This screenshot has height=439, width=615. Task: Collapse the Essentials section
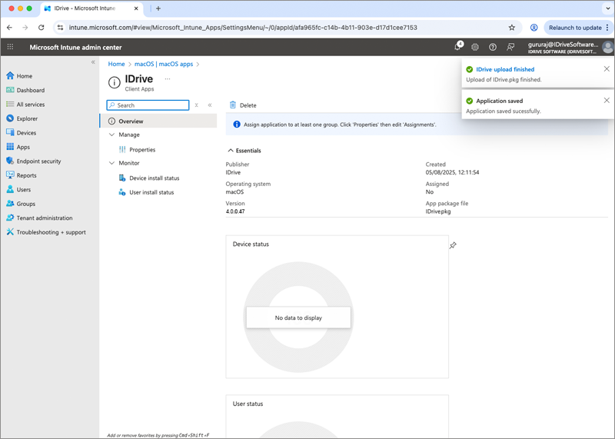(231, 150)
